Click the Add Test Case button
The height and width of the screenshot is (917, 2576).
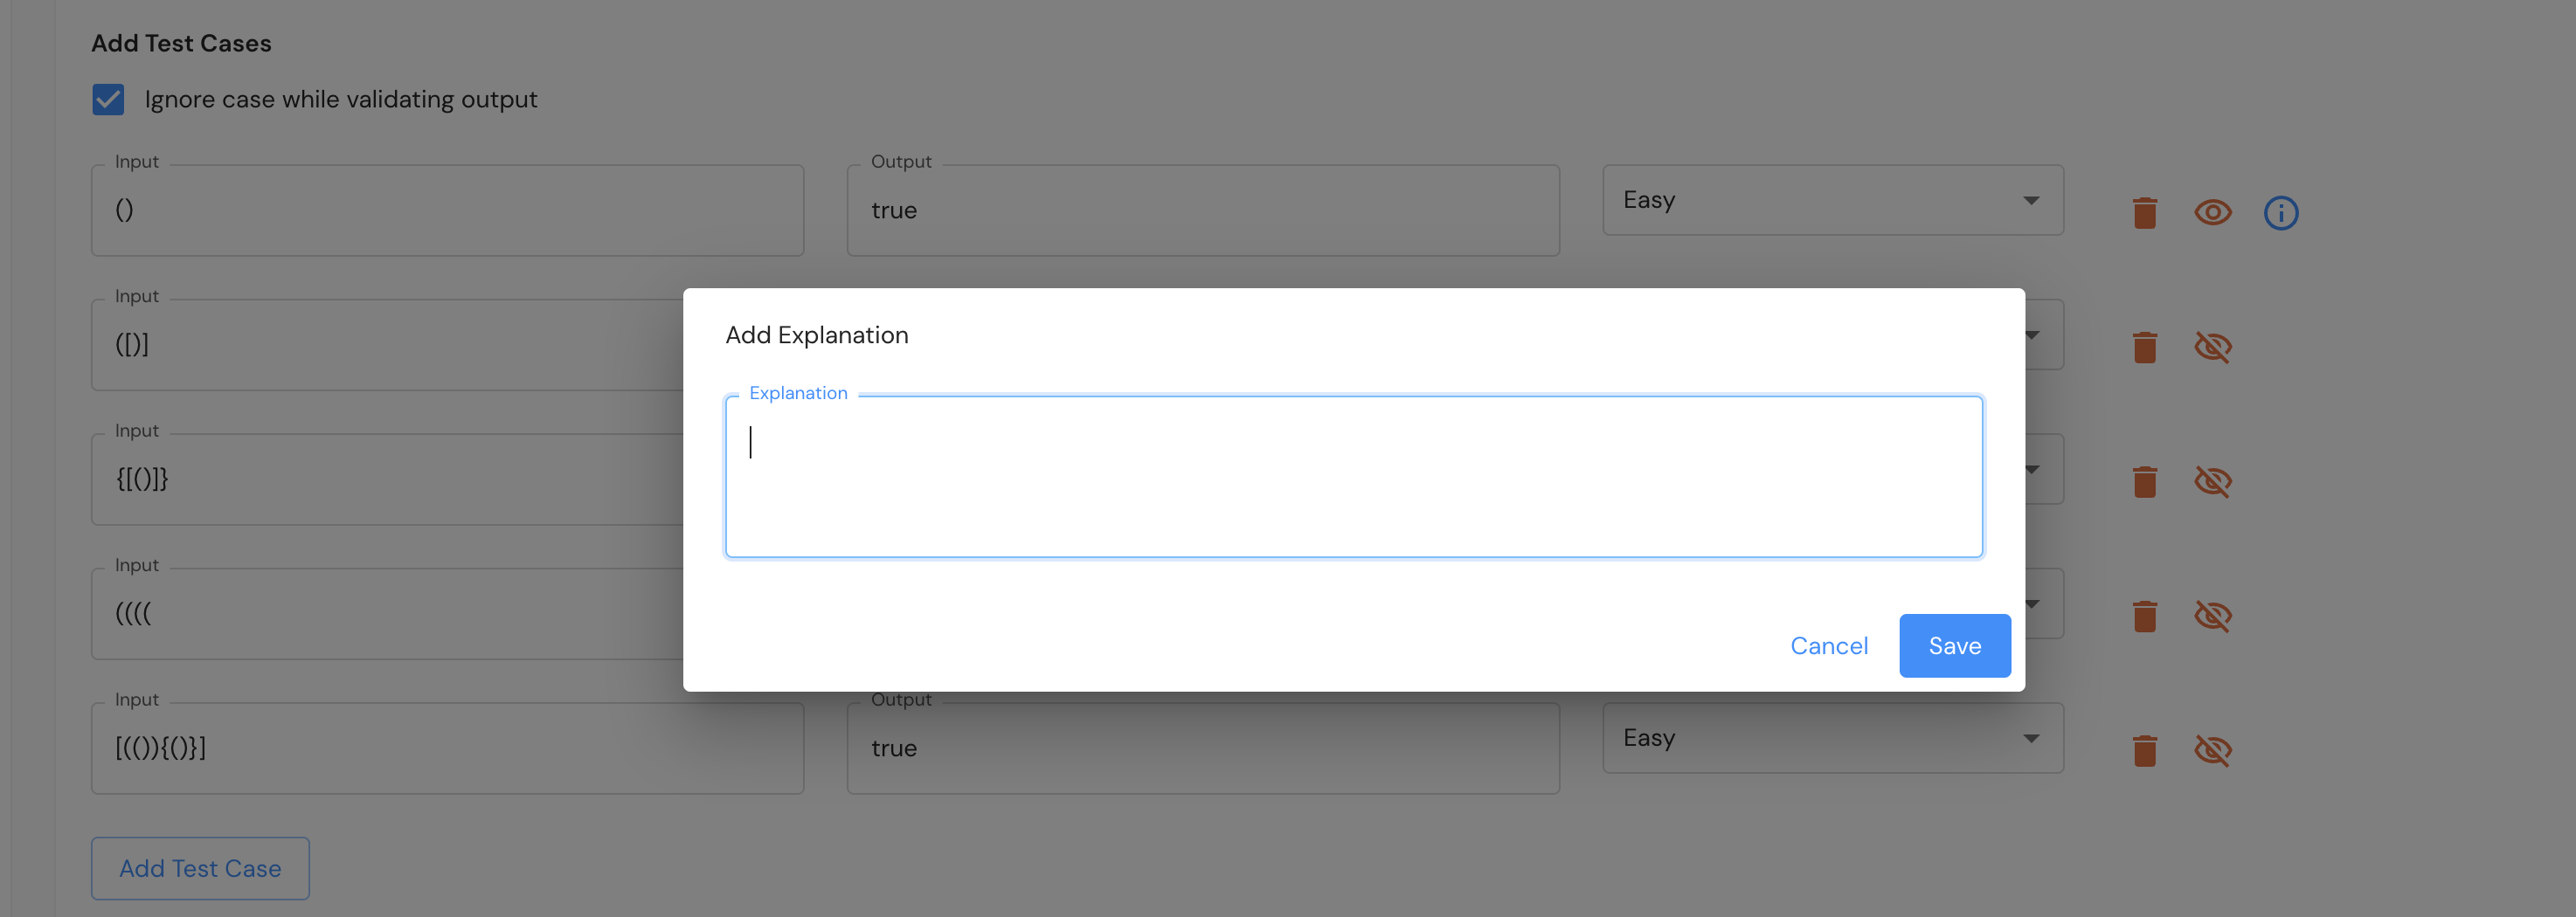(200, 868)
